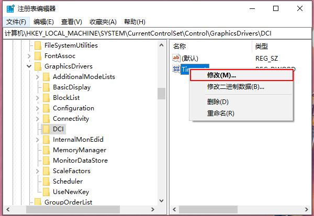Expand the Configuration key
The image size is (314, 216).
pos(38,108)
